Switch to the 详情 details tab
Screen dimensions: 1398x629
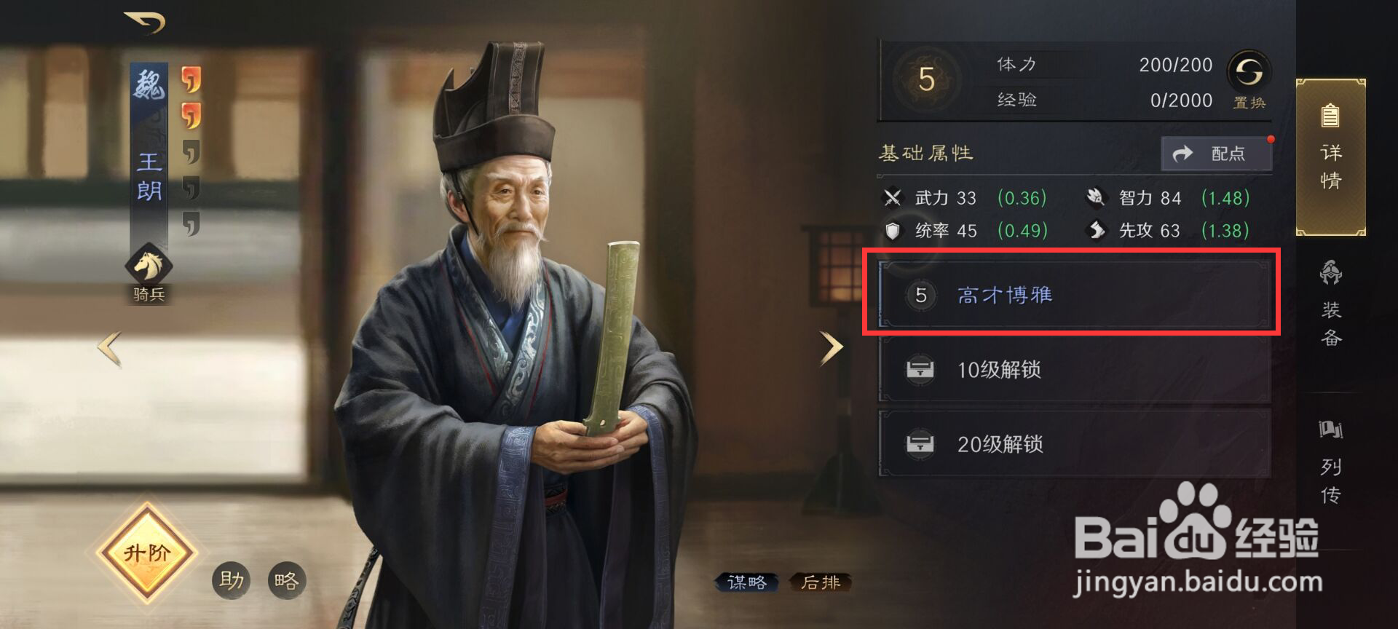click(1331, 157)
